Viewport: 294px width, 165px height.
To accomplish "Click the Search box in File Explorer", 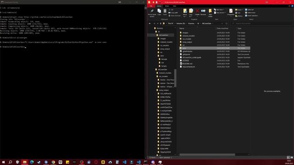I will coord(261,23).
